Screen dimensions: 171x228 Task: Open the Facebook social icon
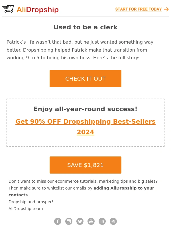[58, 221]
